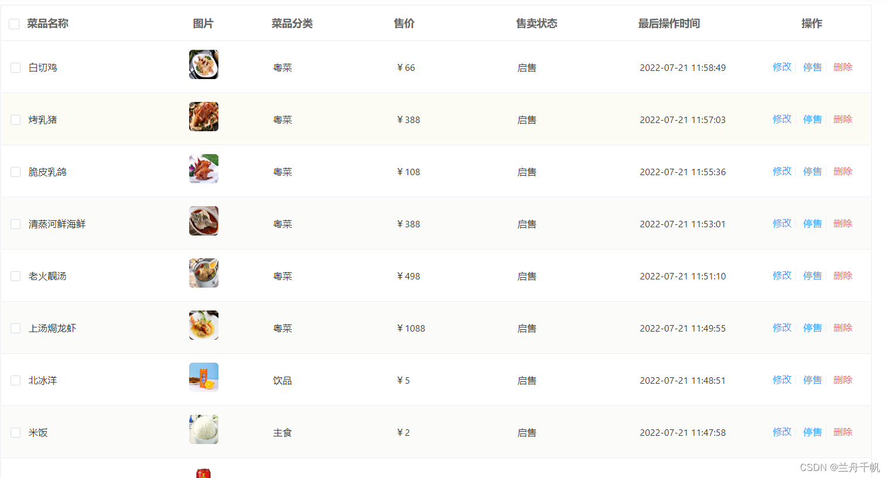Click 停售 for the 老火靓汤 row
This screenshot has width=889, height=478.
tap(812, 275)
